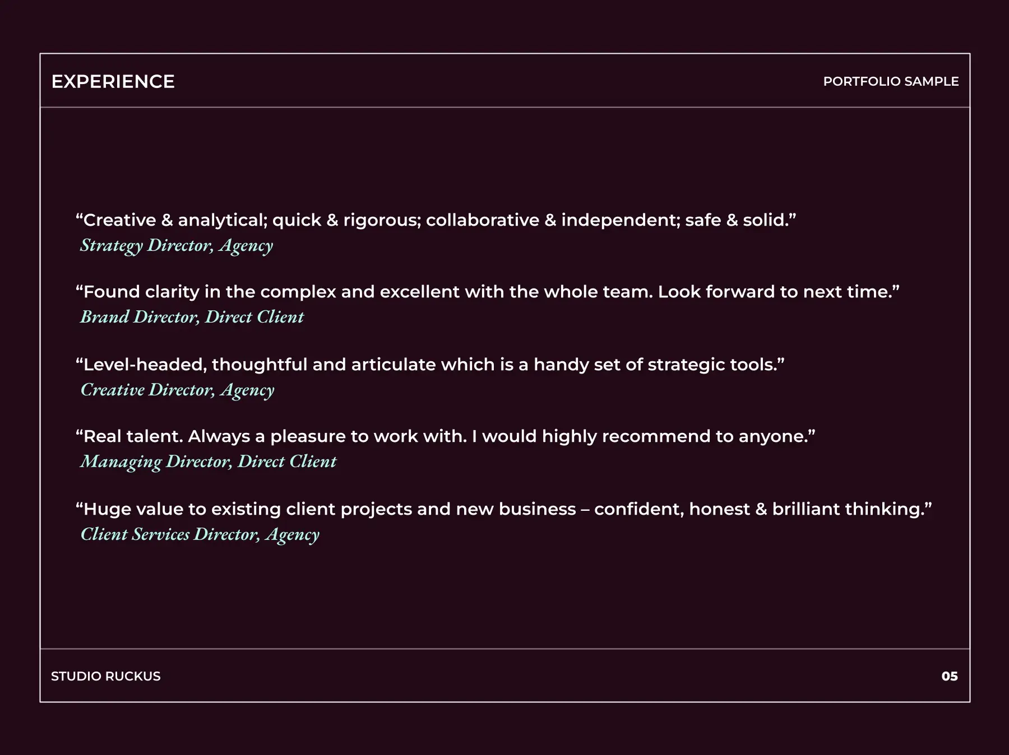
Task: Click the PORTFOLIO SAMPLE label
Action: 891,82
